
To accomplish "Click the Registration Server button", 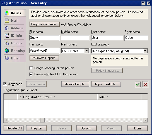I will 45,24.
